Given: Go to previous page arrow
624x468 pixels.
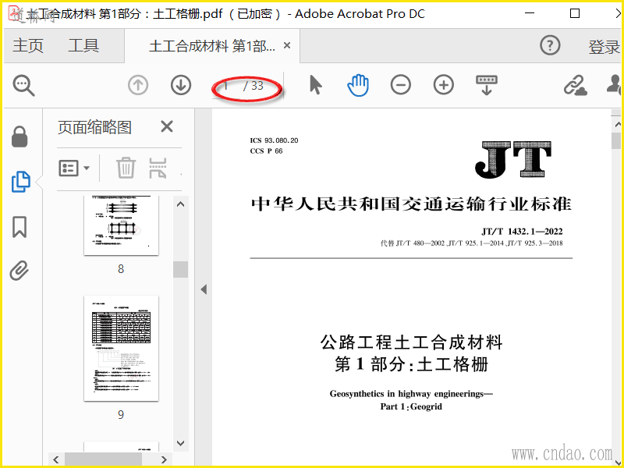Looking at the screenshot, I should click(138, 85).
